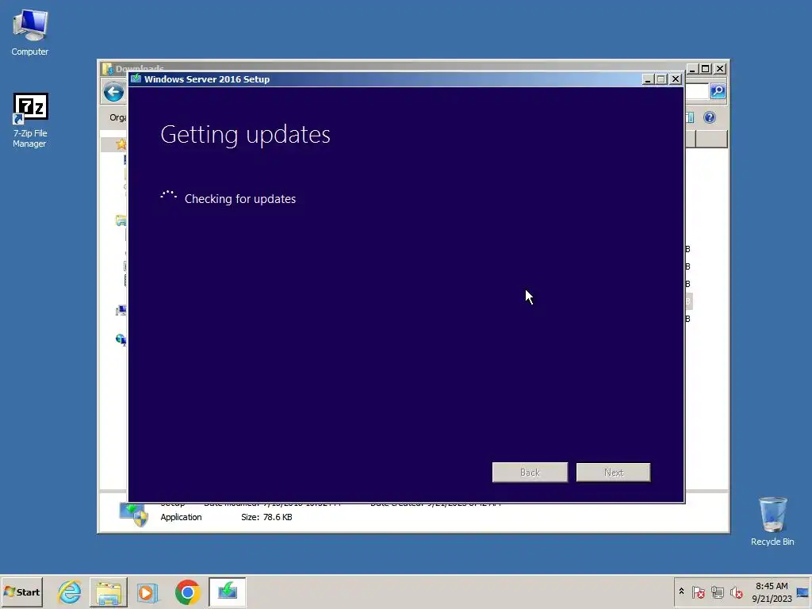Toggle the preview pane in Downloads window

click(690, 117)
